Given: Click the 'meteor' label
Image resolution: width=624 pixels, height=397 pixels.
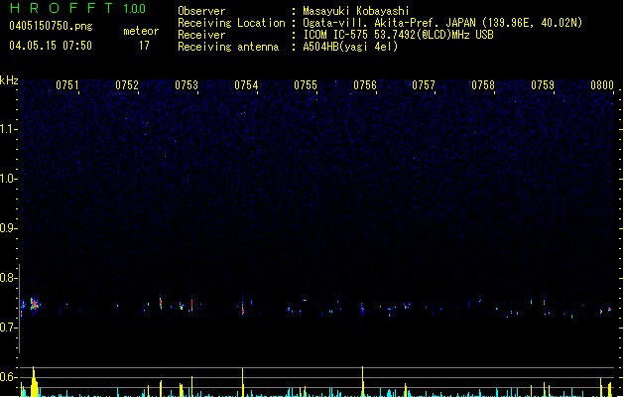Looking at the screenshot, I should (x=141, y=31).
